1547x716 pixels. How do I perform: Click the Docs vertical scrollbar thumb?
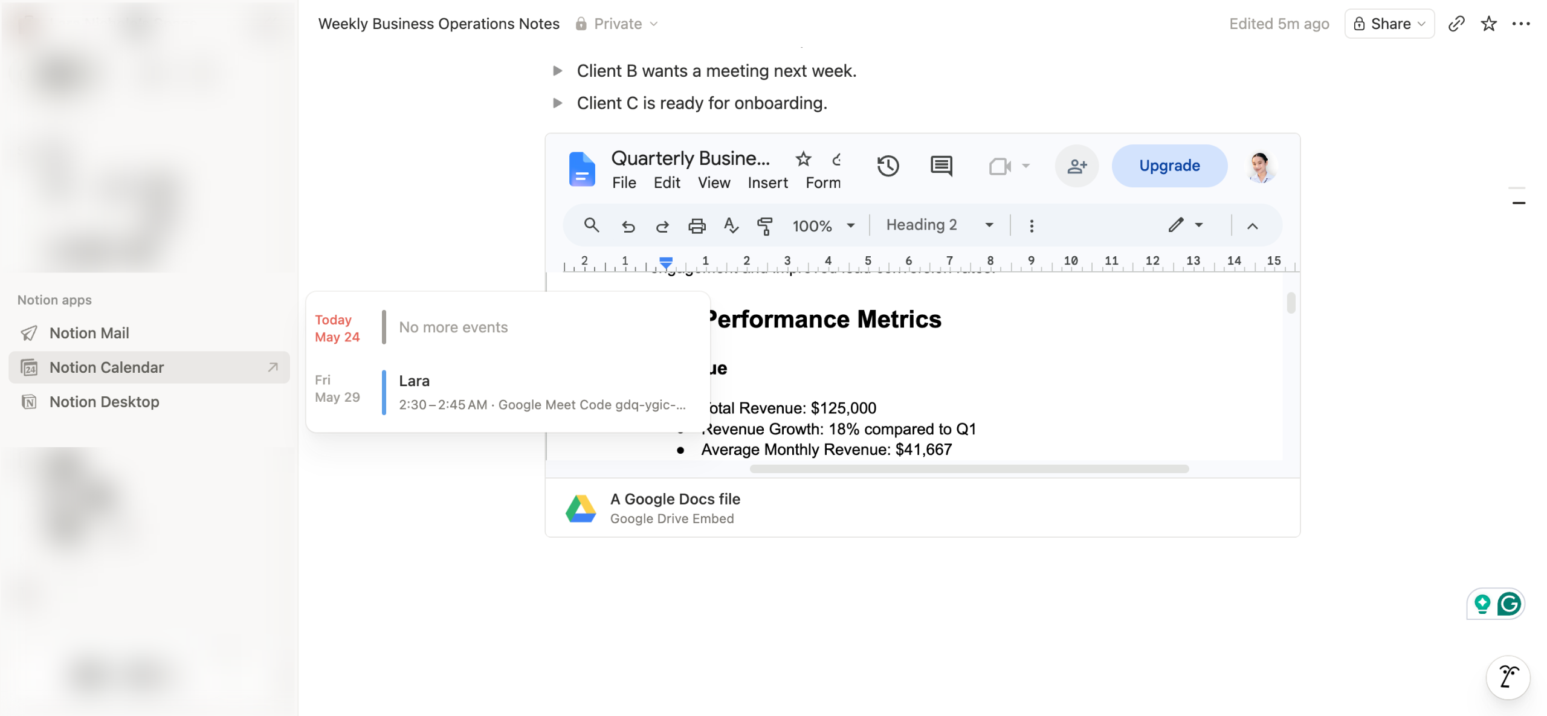tap(1291, 303)
